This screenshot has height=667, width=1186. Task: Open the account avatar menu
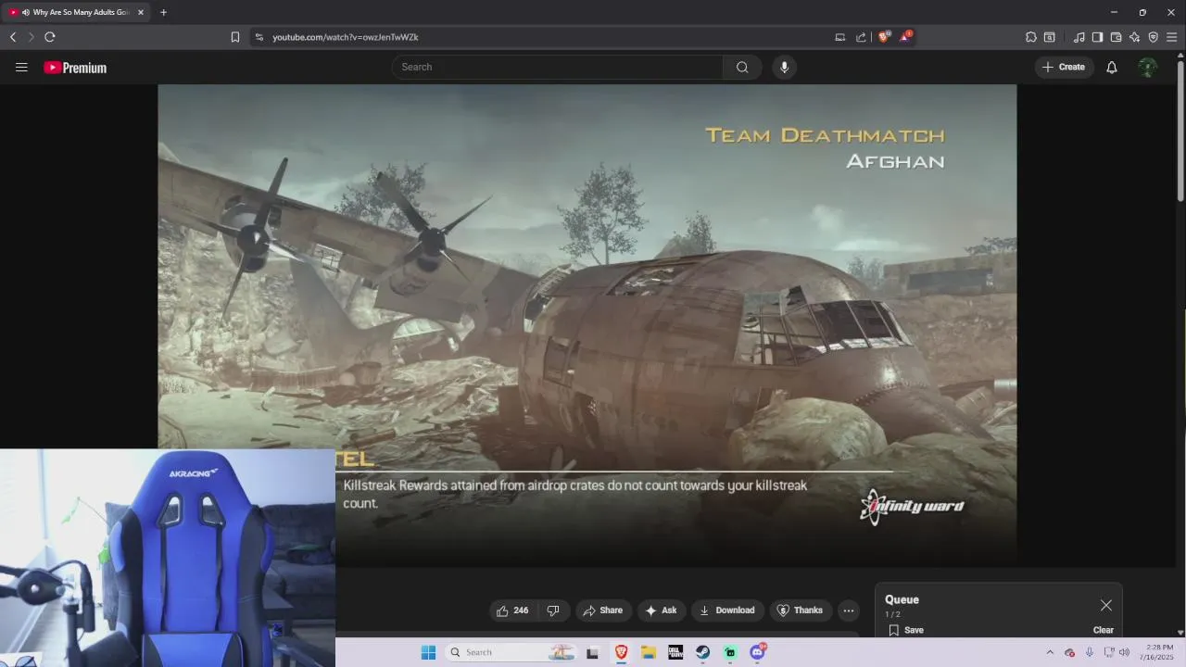tap(1148, 67)
